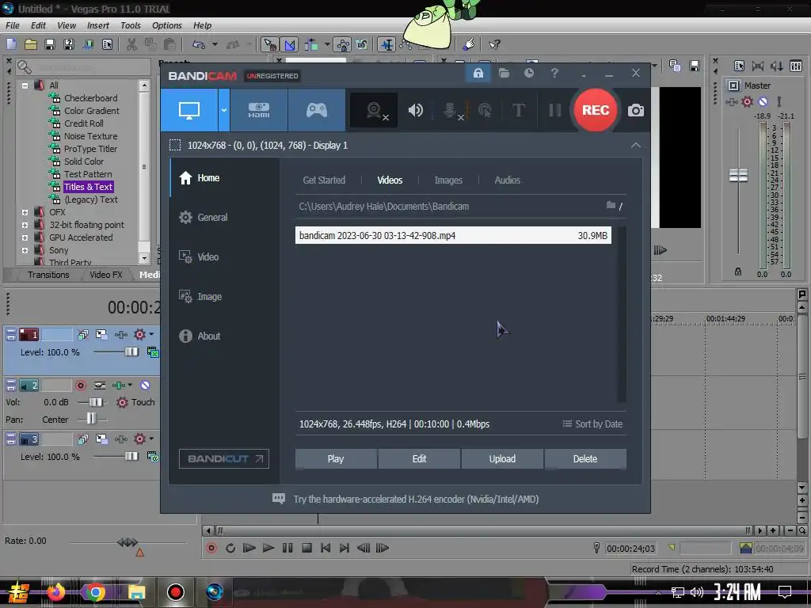
Task: Toggle microphone in Bandicam toolbar
Action: 451,110
